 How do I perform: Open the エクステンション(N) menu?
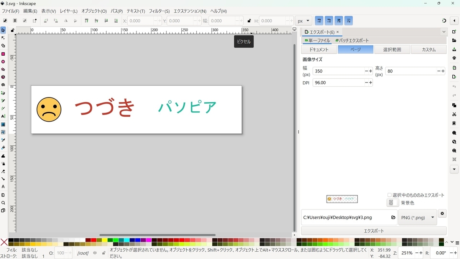pos(190,11)
